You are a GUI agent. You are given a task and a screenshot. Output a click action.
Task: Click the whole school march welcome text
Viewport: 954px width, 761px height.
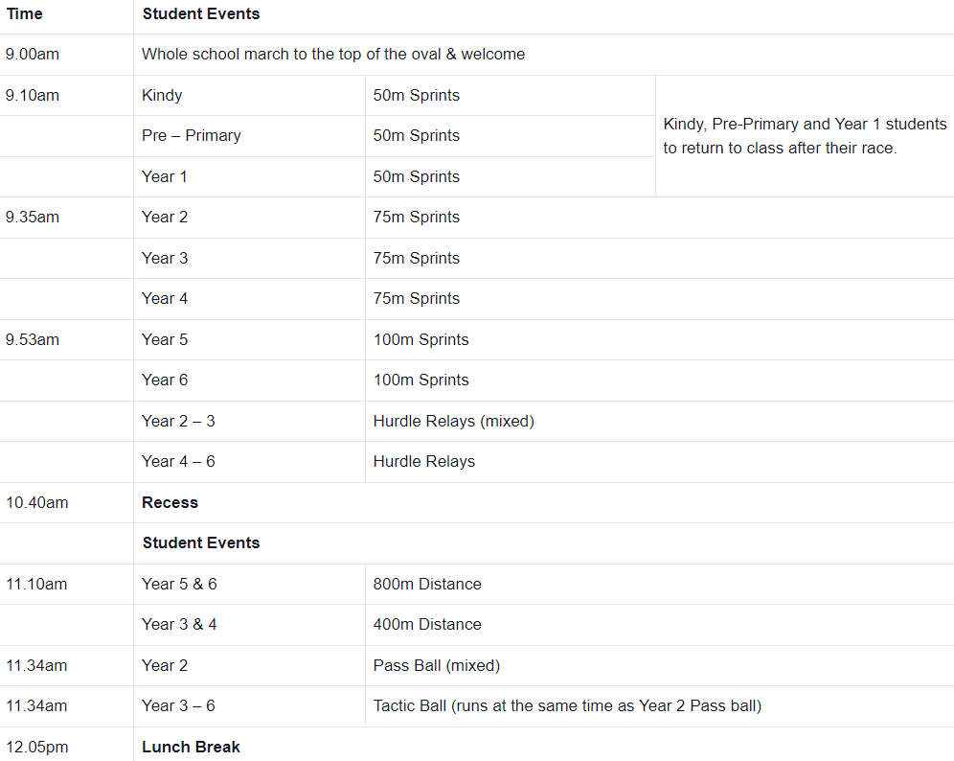tap(333, 55)
